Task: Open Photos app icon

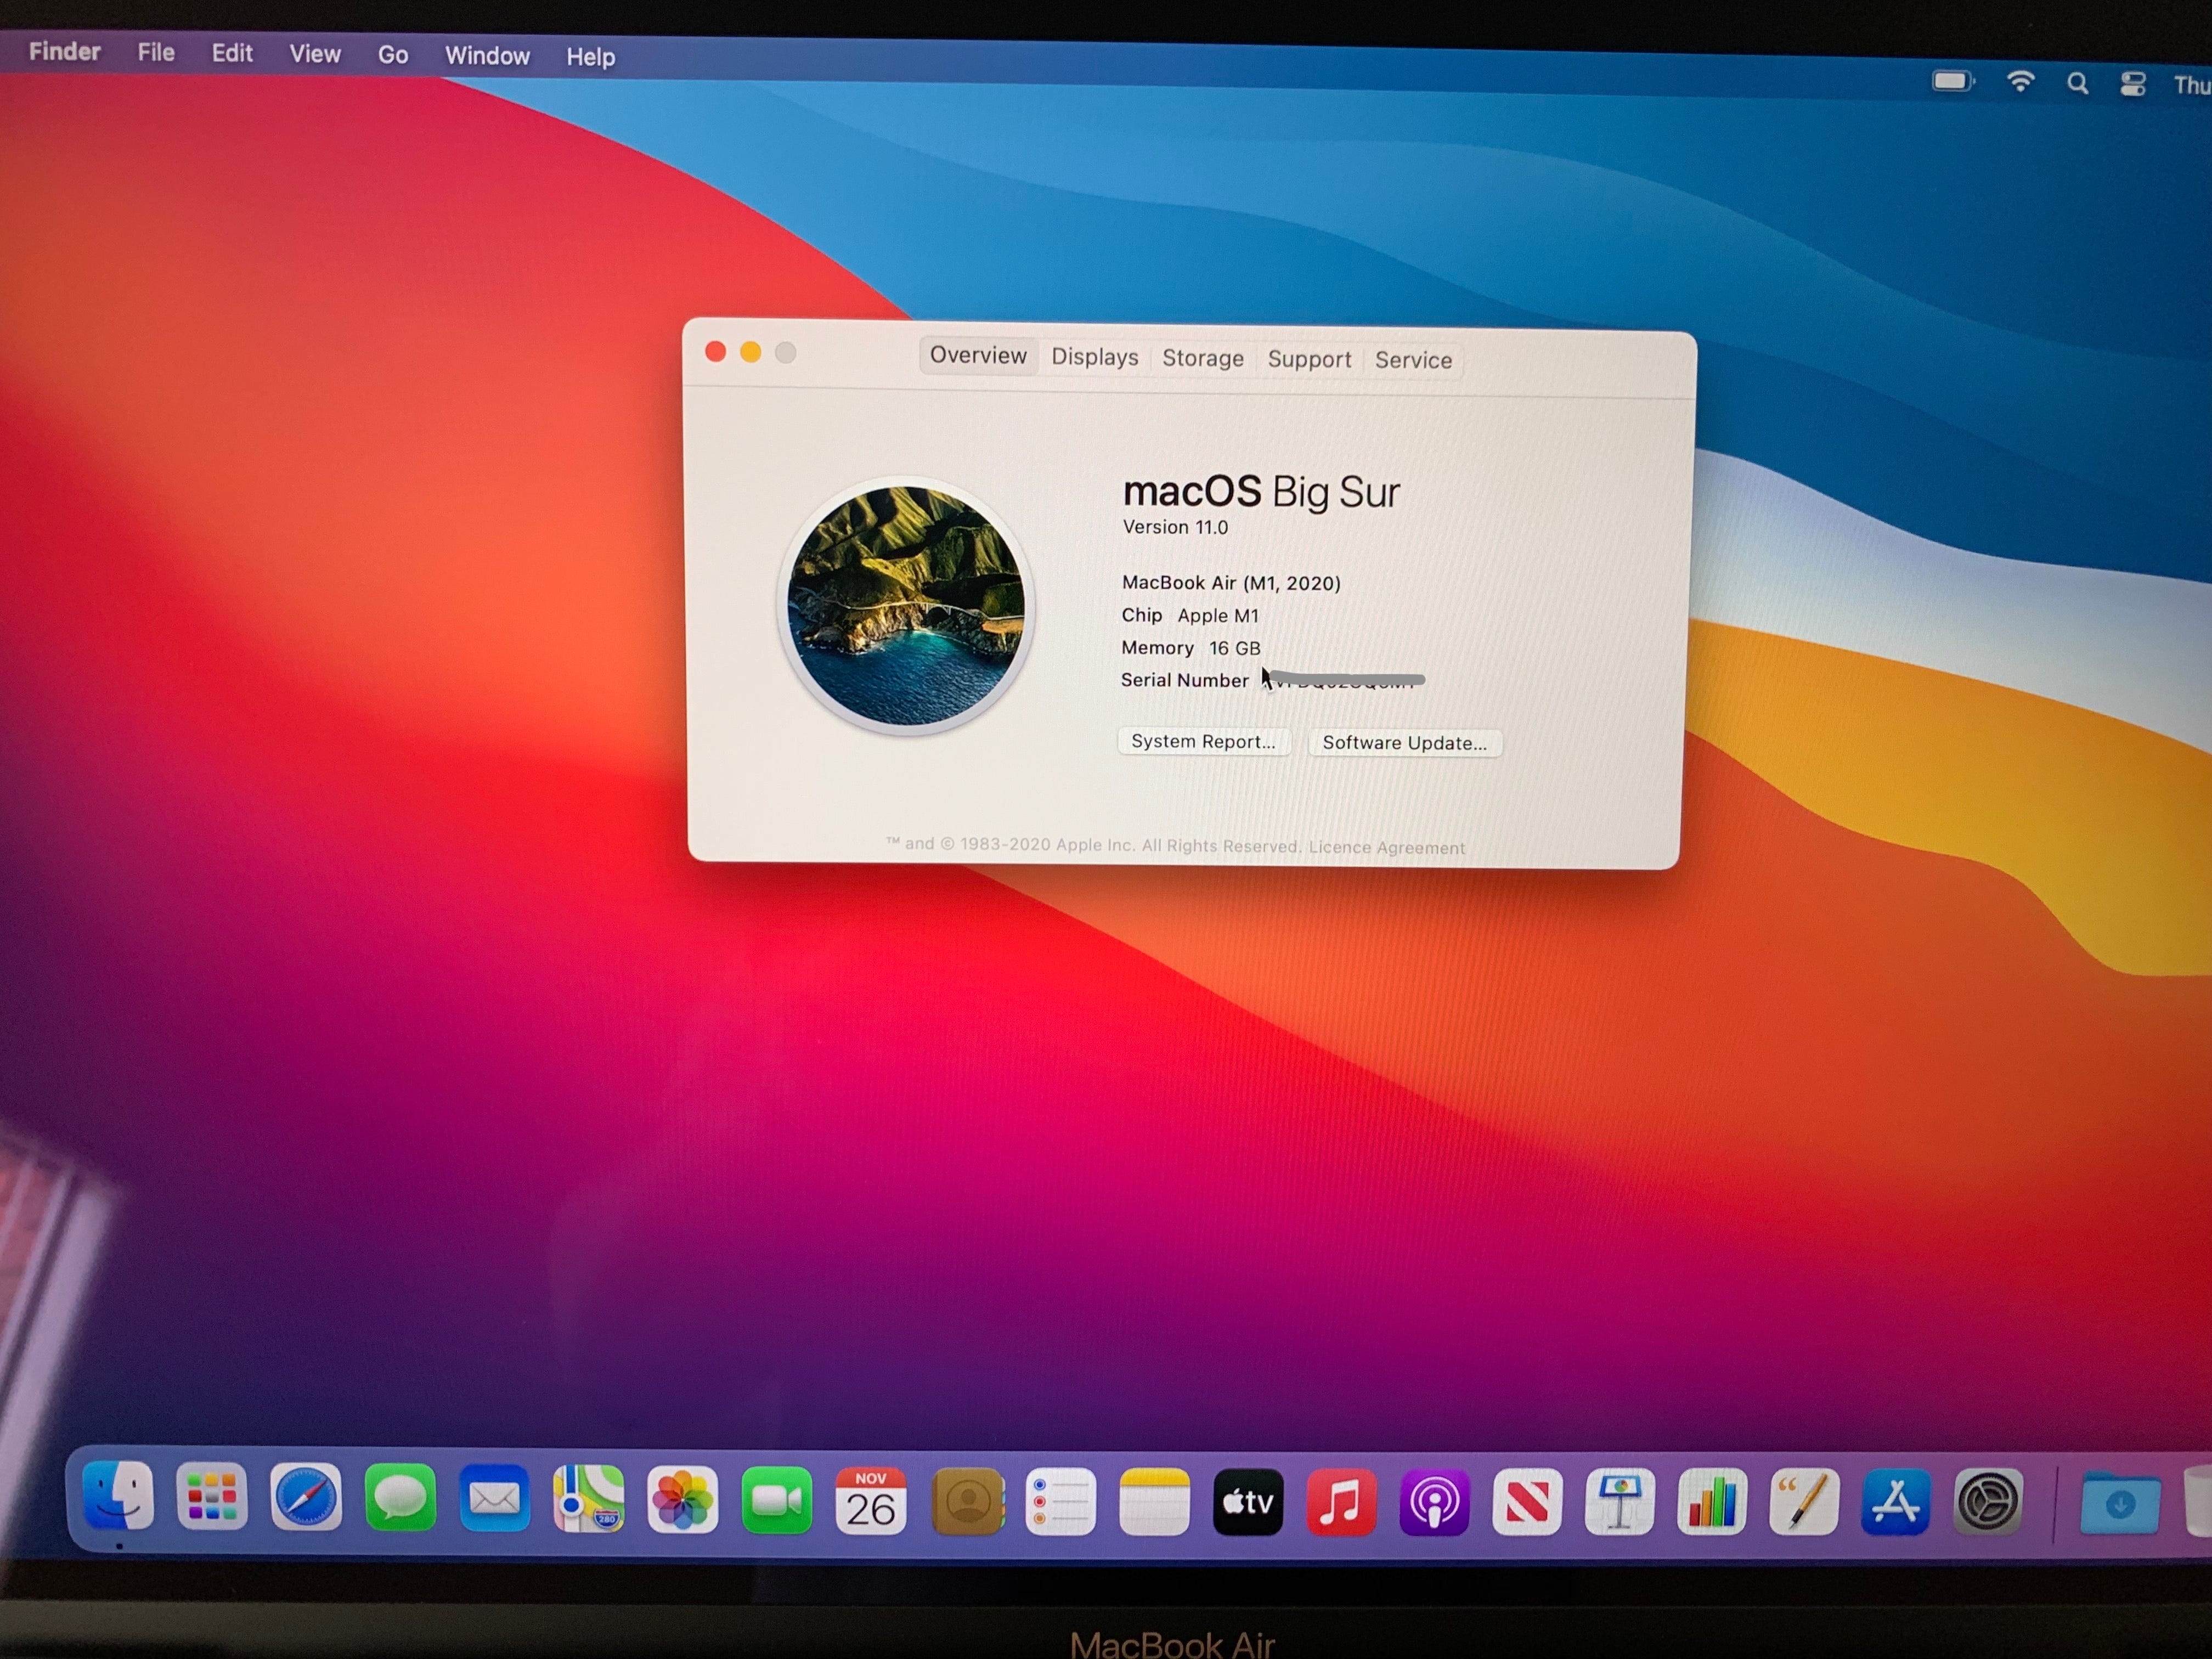Action: pos(682,1499)
